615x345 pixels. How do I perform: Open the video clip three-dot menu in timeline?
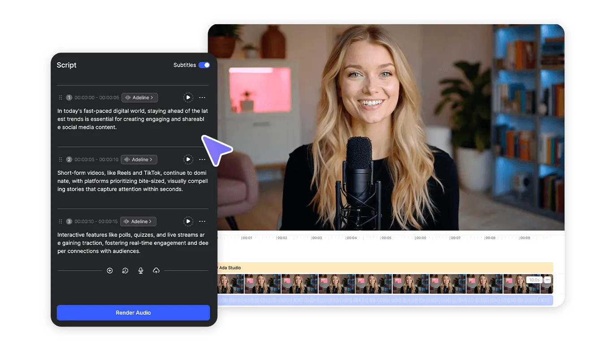pos(547,280)
